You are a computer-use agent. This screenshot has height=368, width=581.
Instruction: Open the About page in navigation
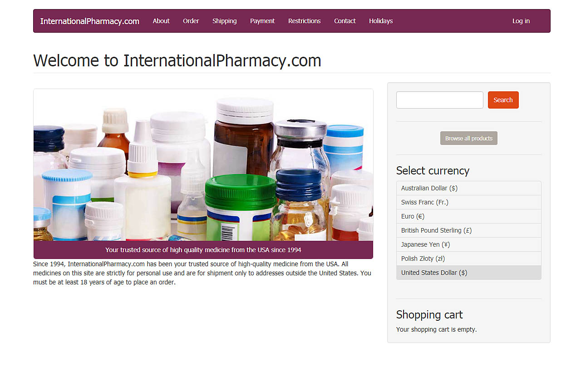pos(161,21)
